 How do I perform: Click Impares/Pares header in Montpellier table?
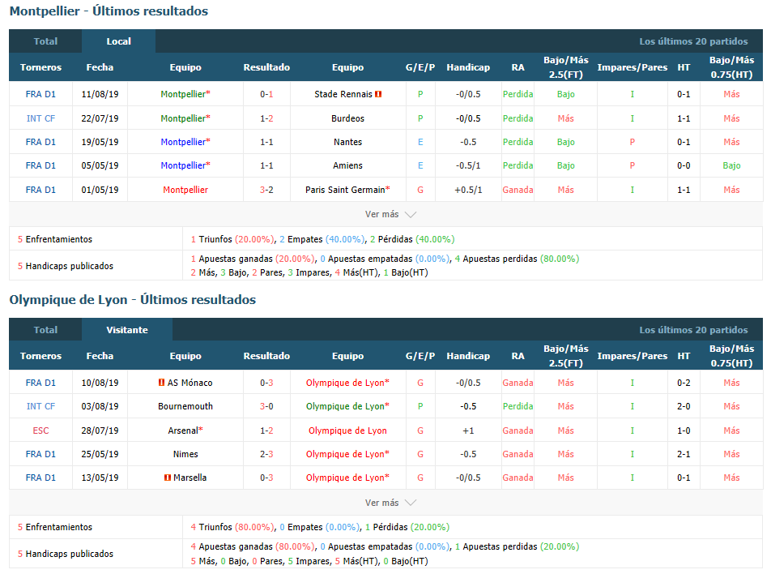(x=633, y=67)
